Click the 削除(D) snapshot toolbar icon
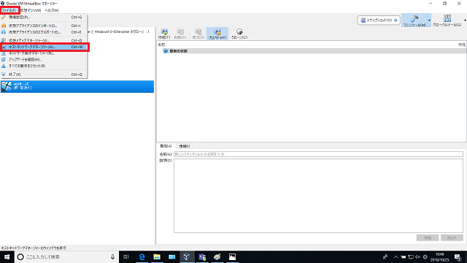The width and height of the screenshot is (467, 263). click(180, 34)
